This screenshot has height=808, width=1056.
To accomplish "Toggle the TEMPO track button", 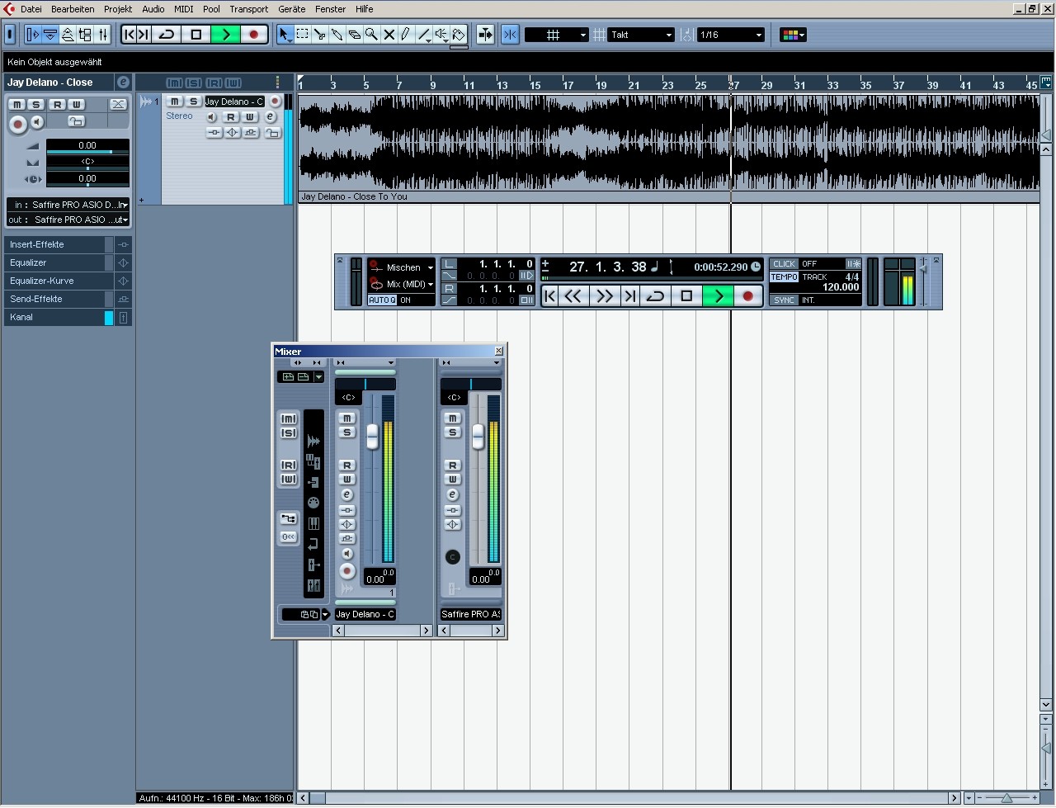I will coord(785,277).
